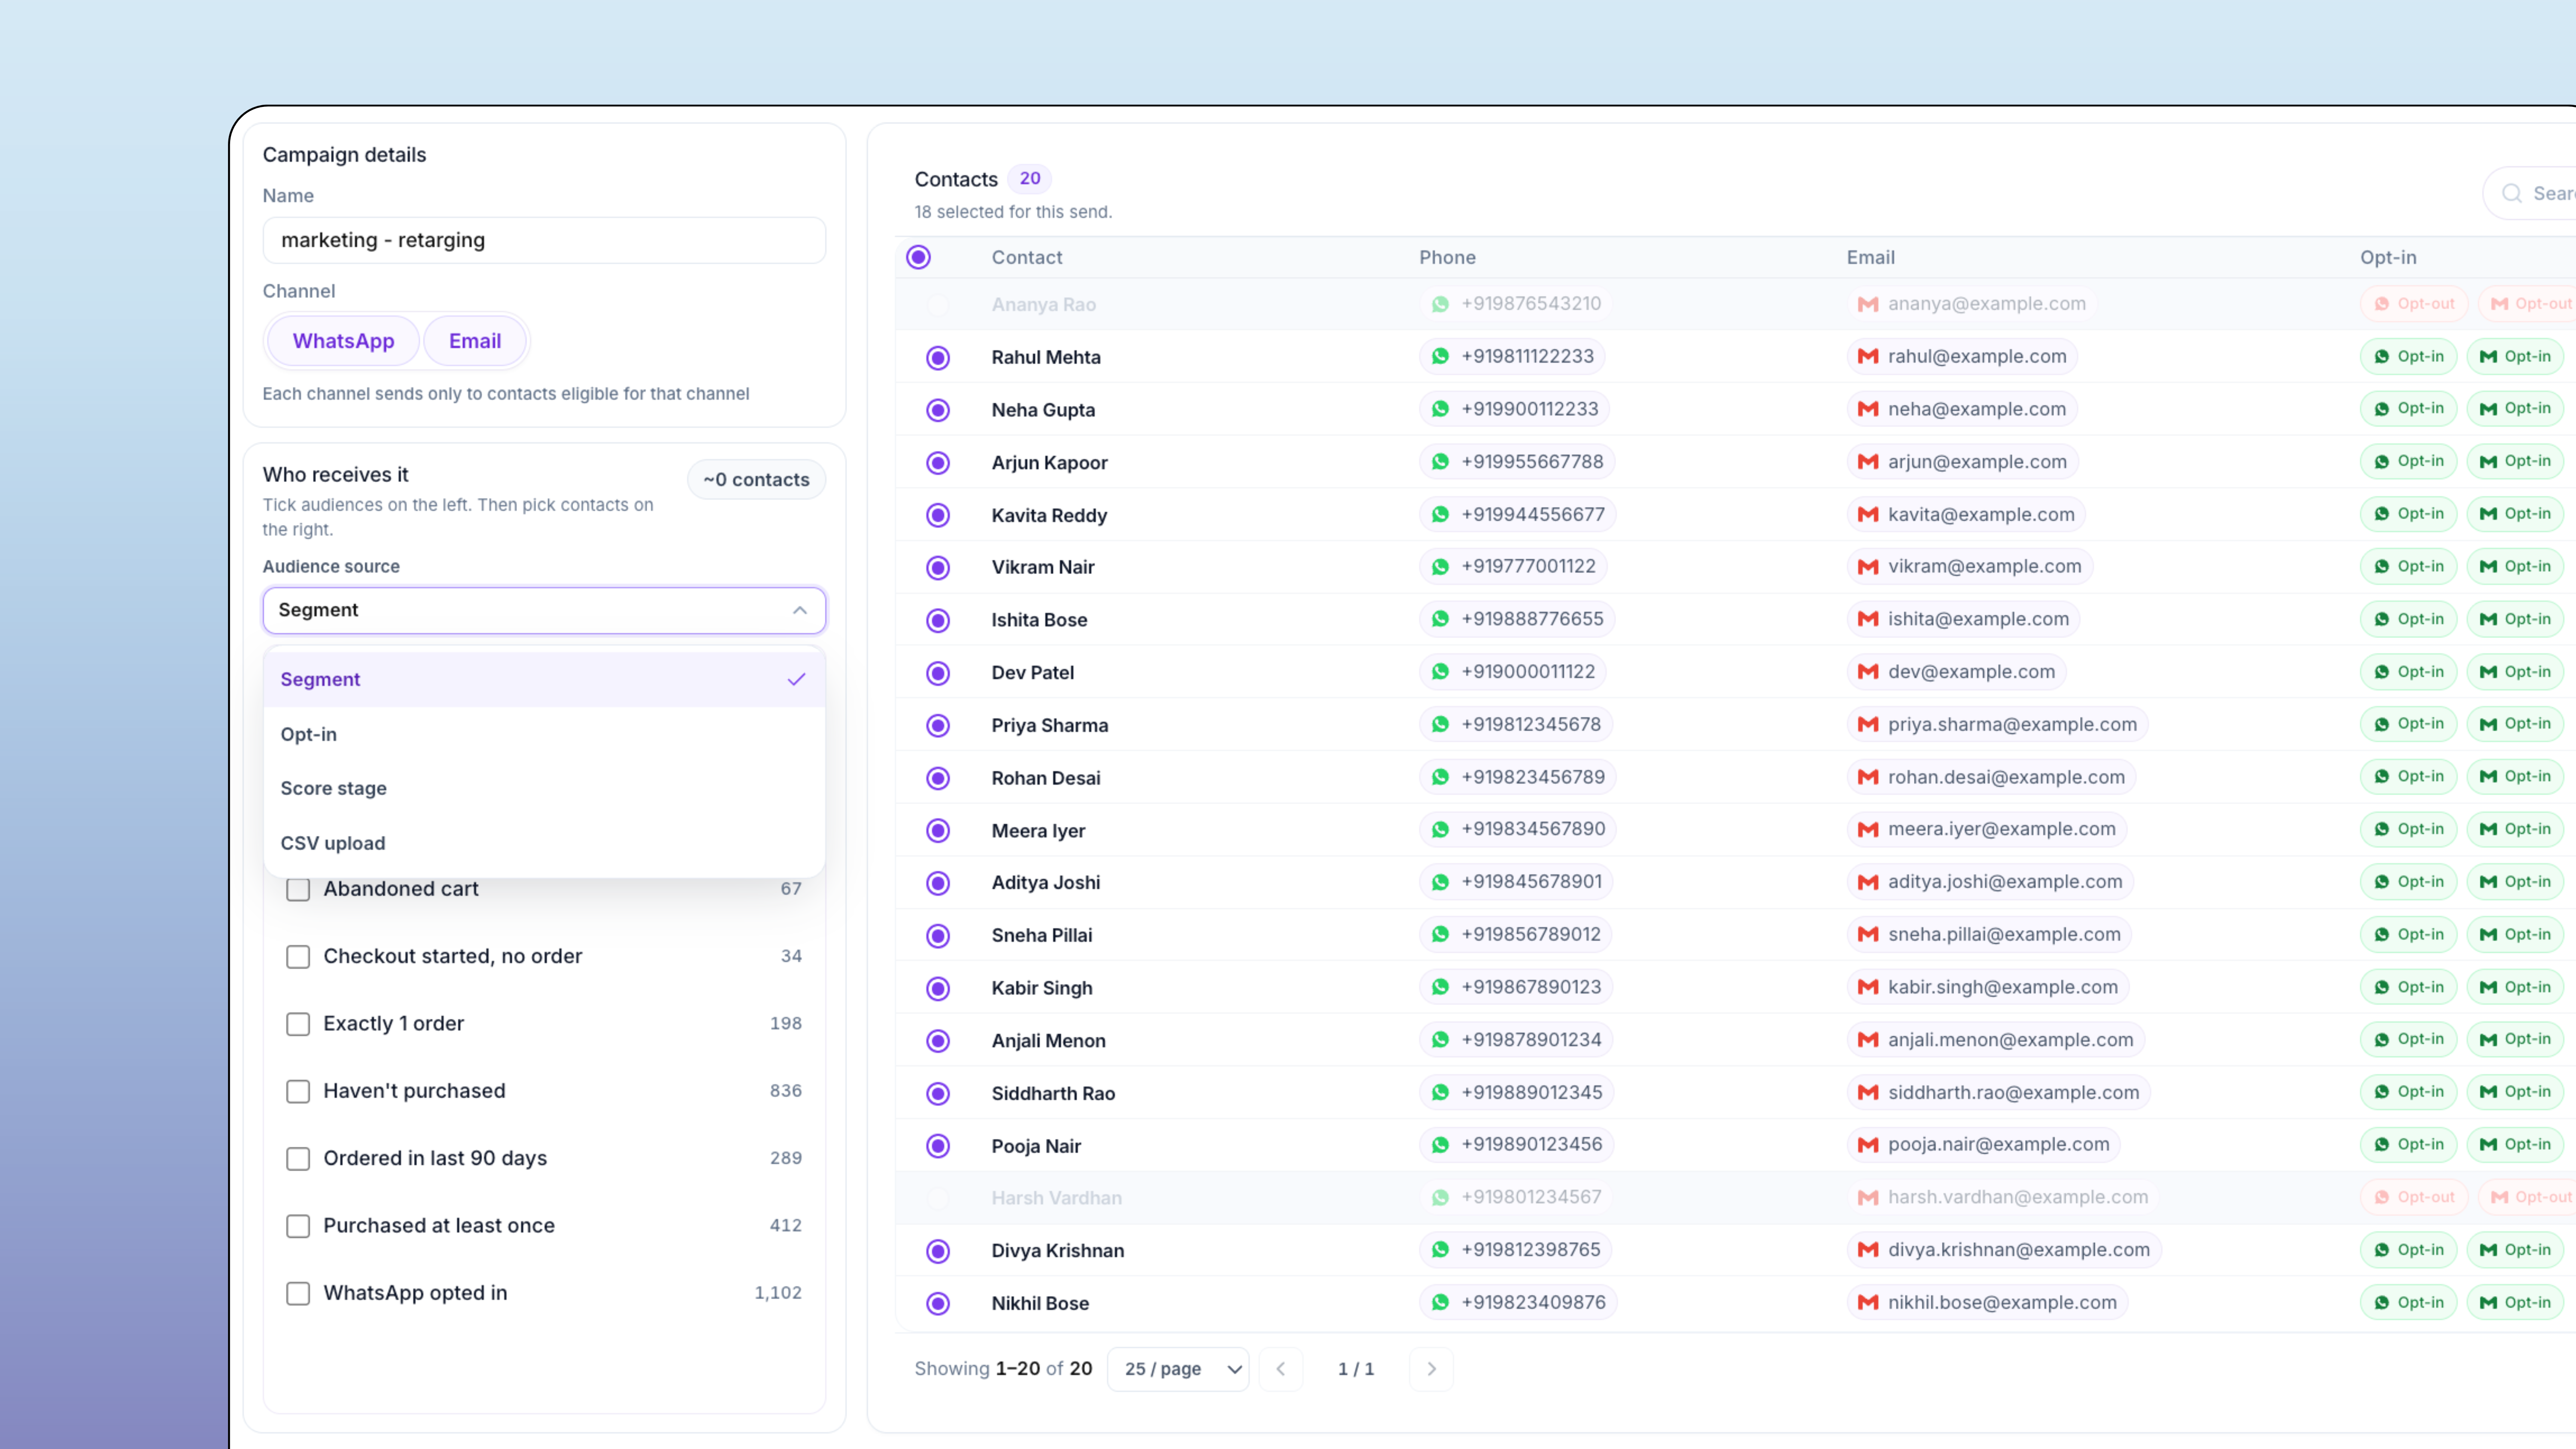Click WhatsApp icon beside +919867890123

pyautogui.click(x=1440, y=987)
